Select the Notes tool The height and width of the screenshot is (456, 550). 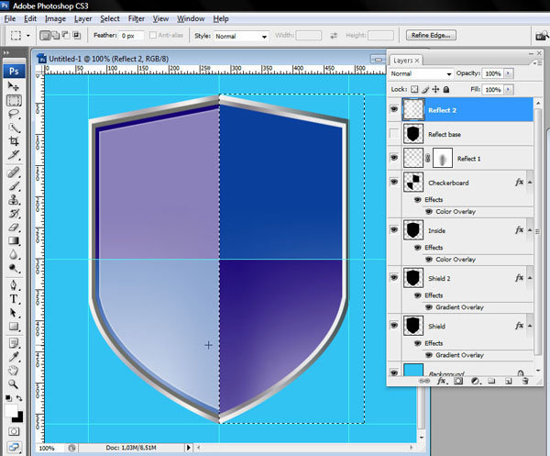click(x=14, y=343)
